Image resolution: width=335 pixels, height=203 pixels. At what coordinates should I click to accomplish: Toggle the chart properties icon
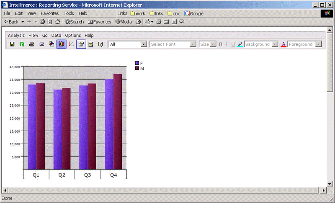(x=81, y=44)
